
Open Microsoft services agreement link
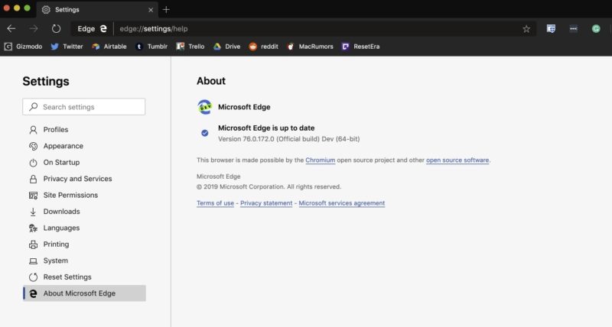click(x=341, y=203)
